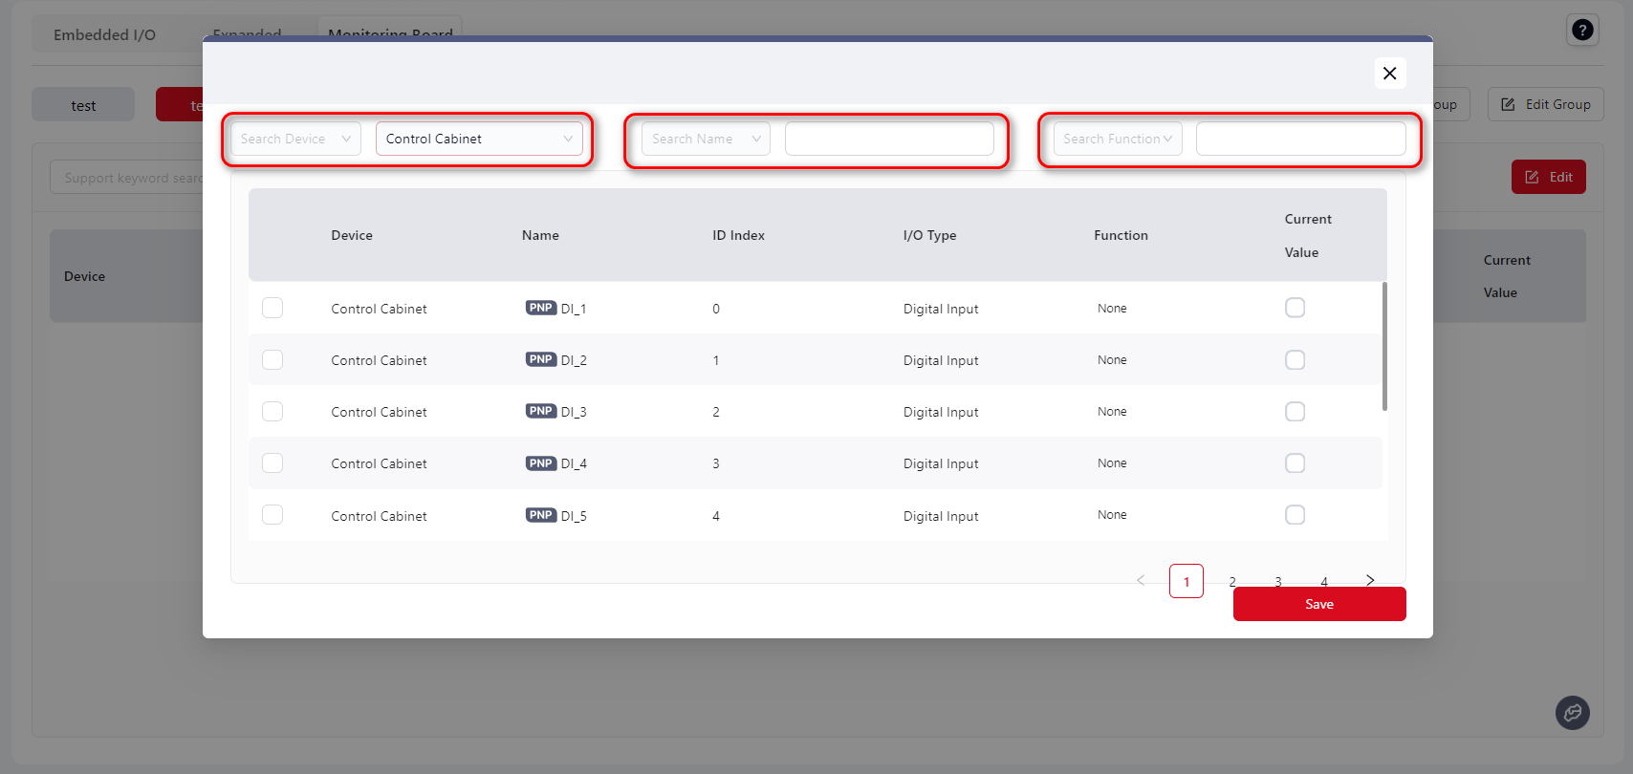
Task: Open the Search Device dropdown
Action: point(295,139)
